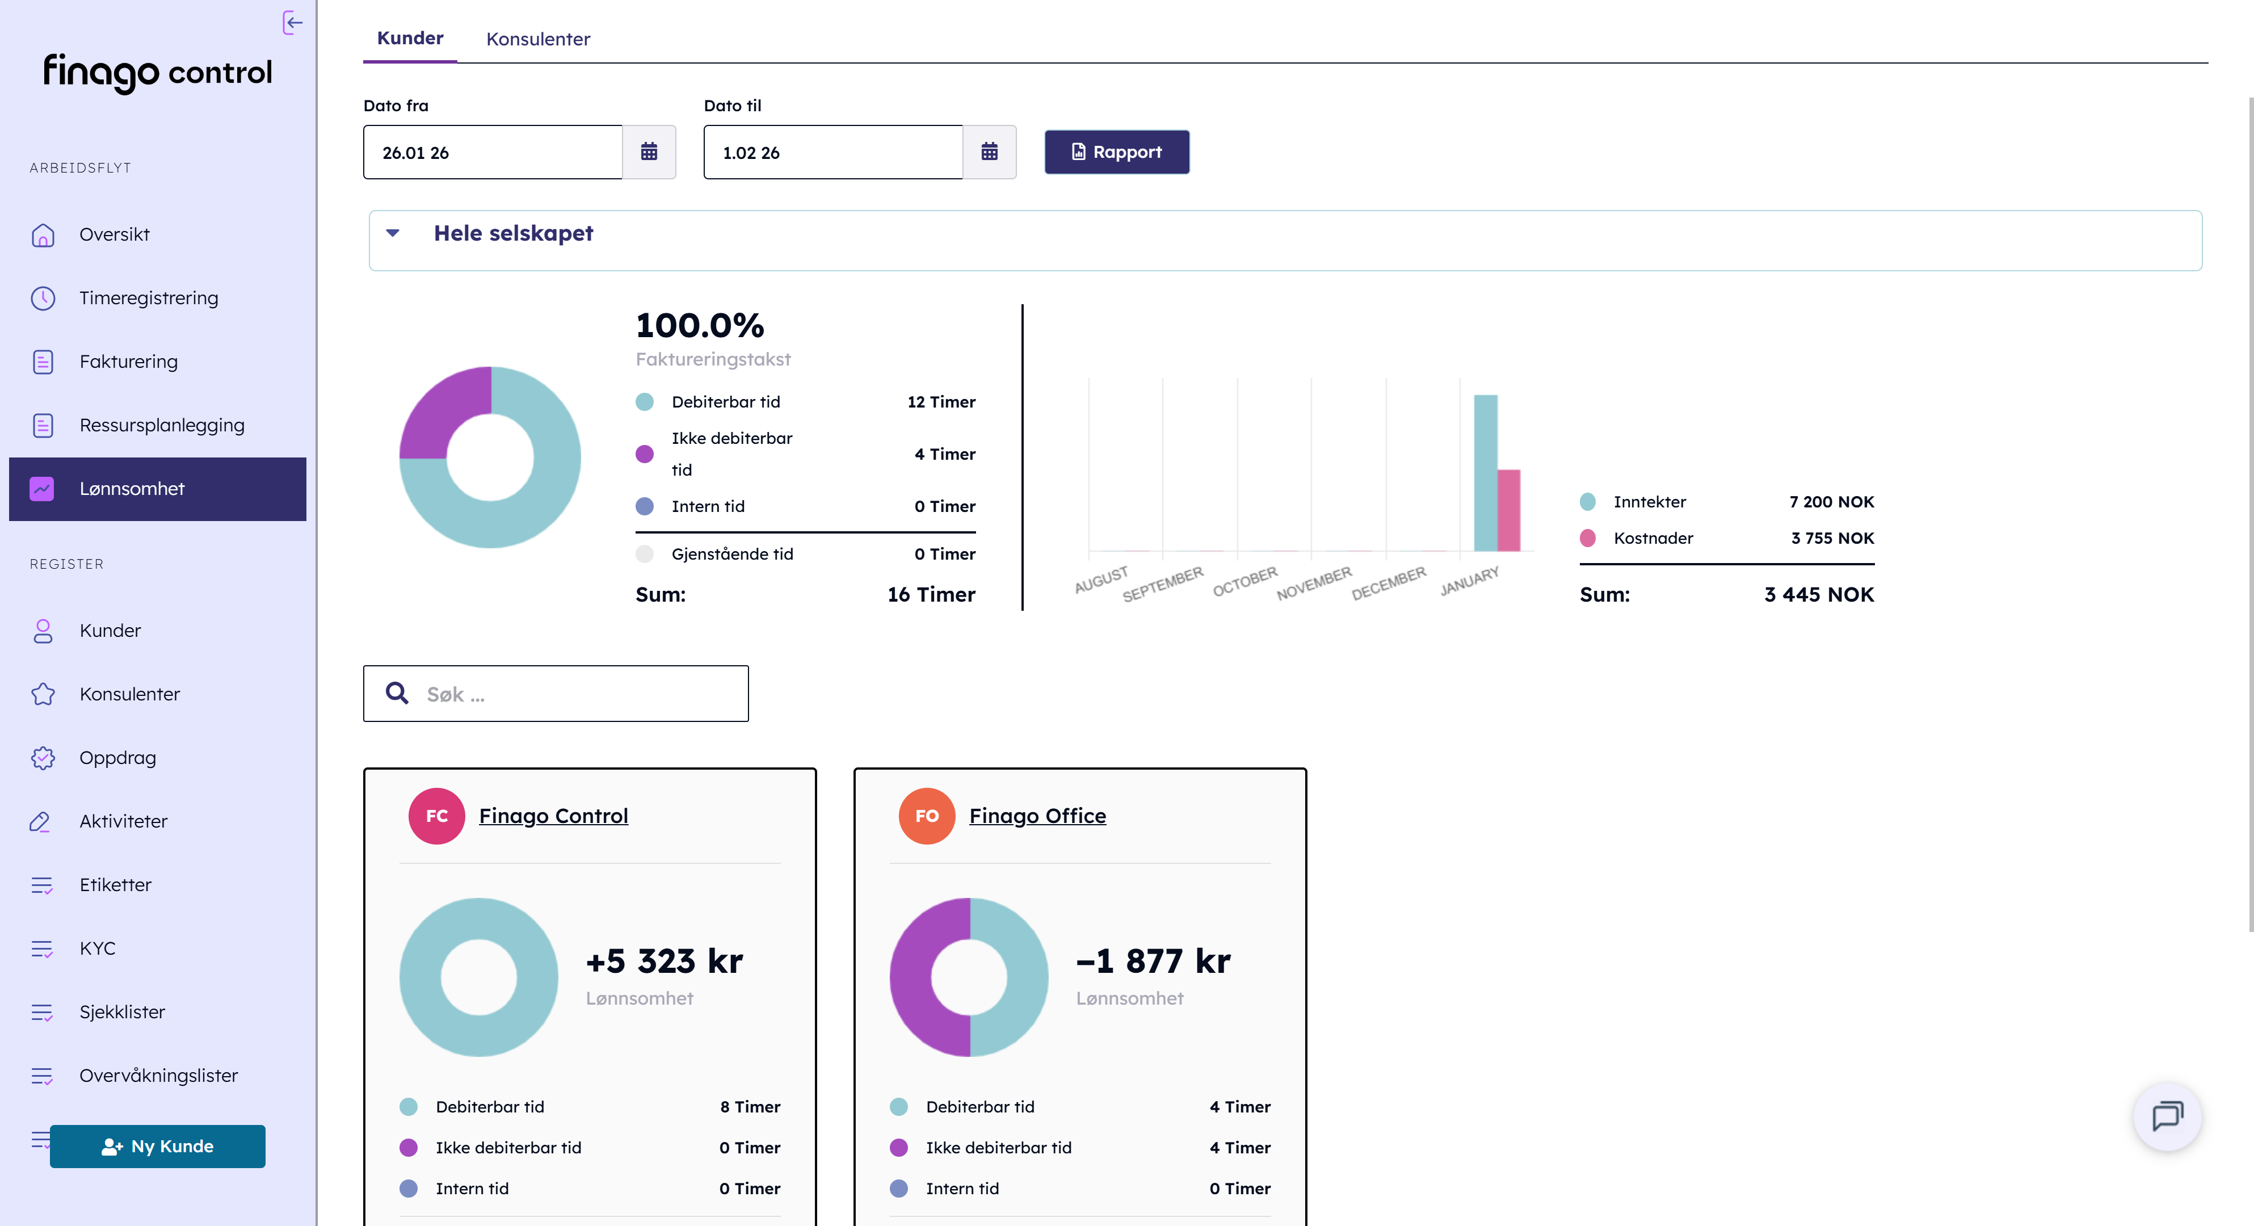2254x1226 pixels.
Task: Click the magnifier icon in search box
Action: [397, 693]
